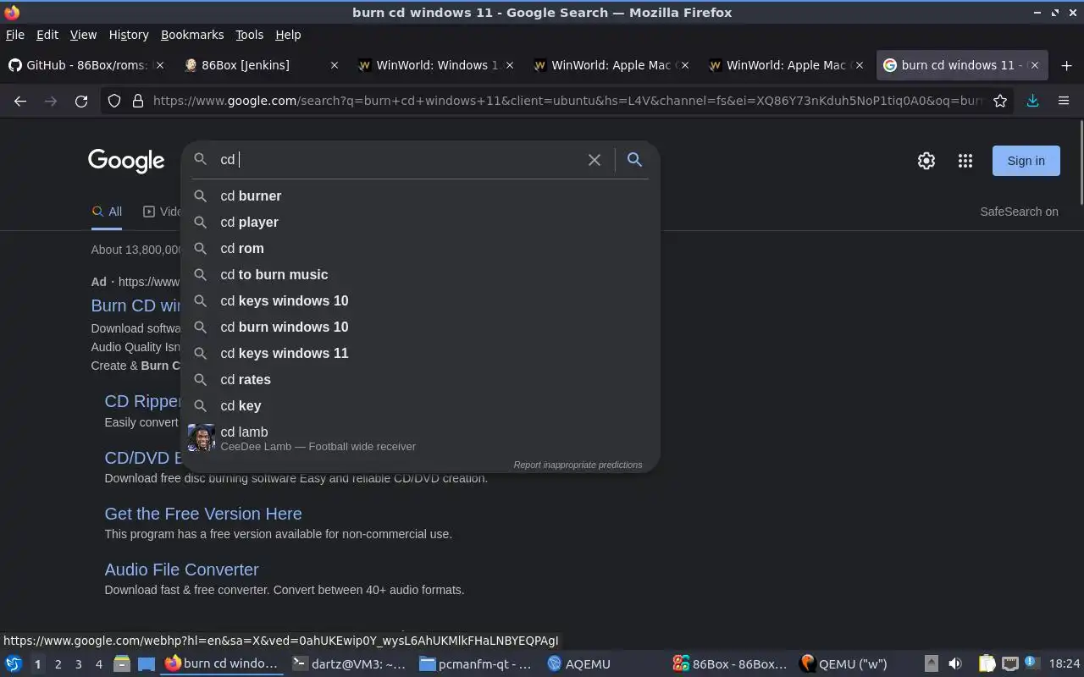
Task: Click SafeSearch on label
Action: (1019, 212)
